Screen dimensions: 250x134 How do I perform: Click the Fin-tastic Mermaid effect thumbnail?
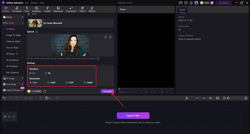(x=35, y=23)
